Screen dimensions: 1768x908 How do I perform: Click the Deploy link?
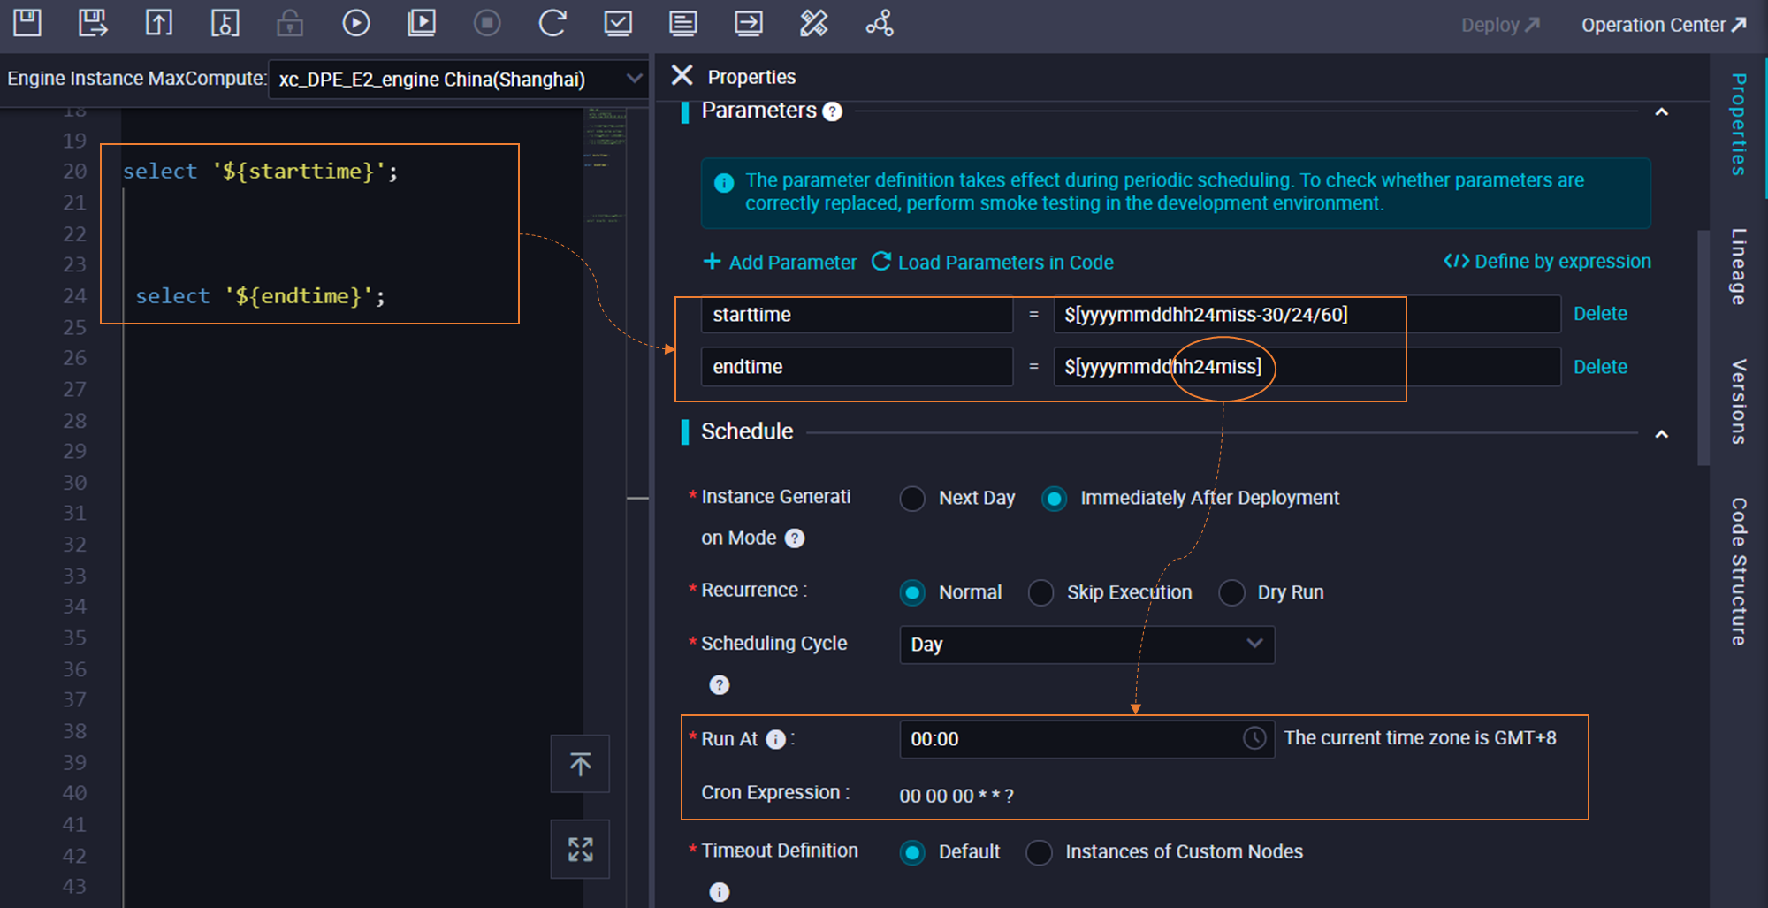point(1500,25)
